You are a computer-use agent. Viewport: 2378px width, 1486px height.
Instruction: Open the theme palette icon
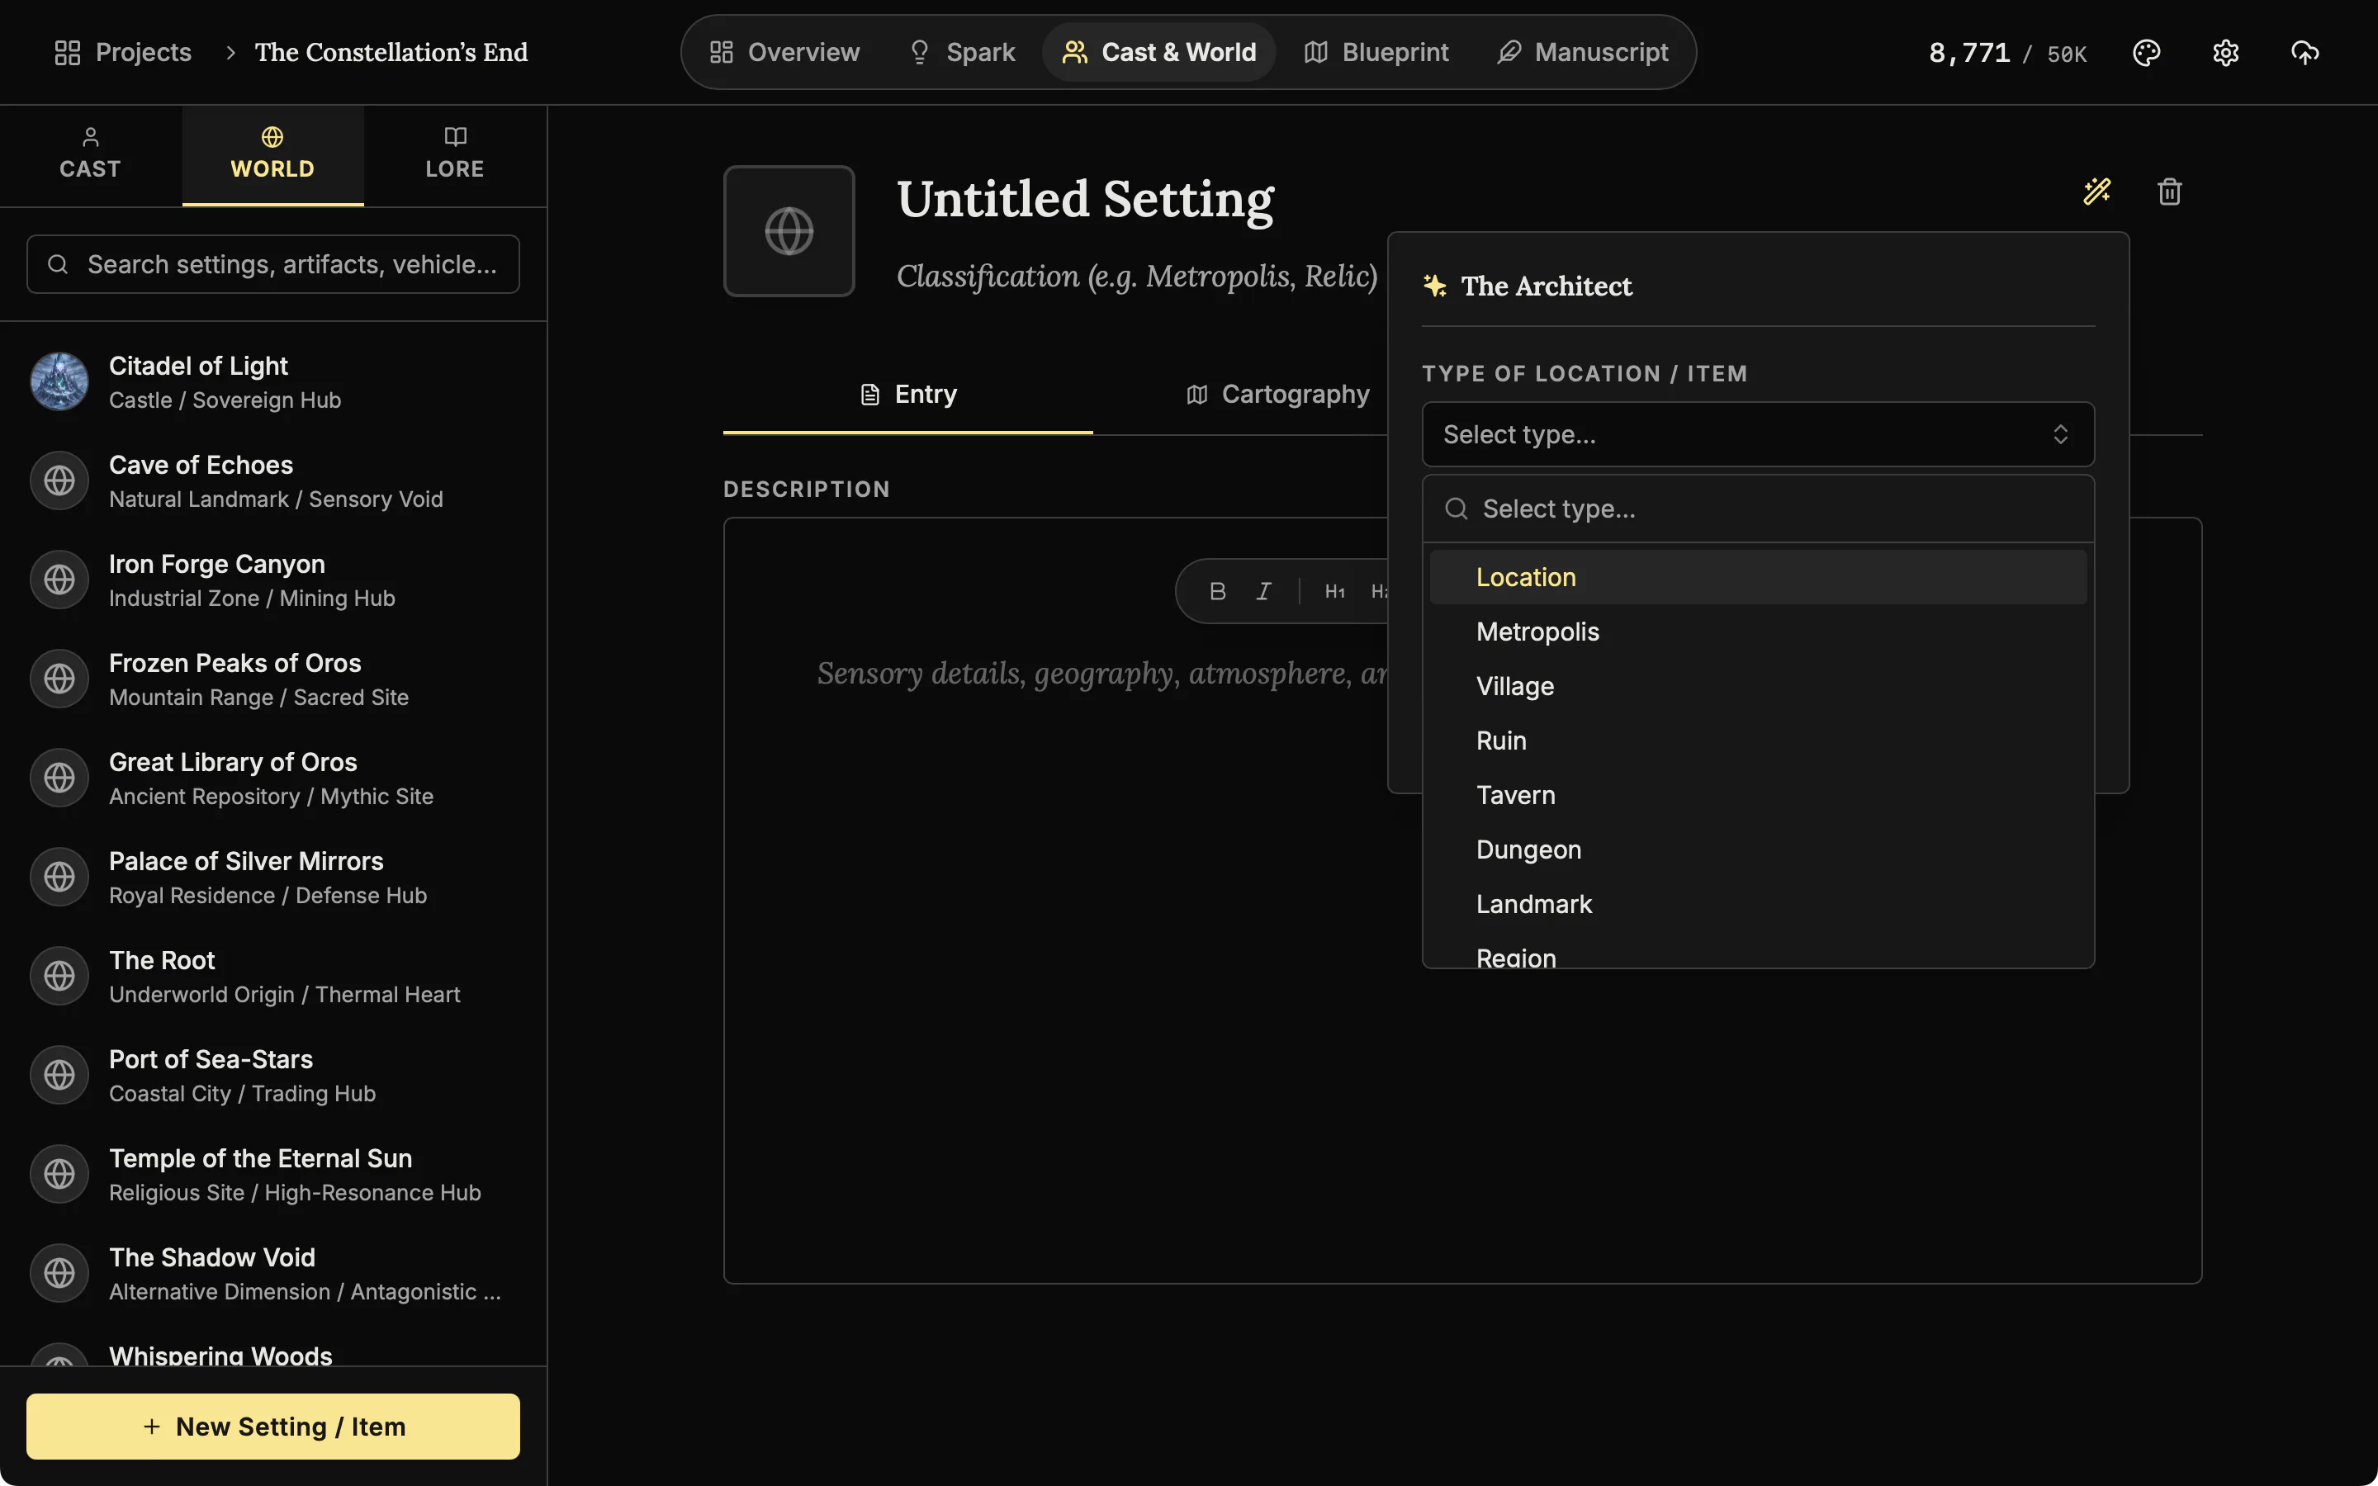[2146, 52]
